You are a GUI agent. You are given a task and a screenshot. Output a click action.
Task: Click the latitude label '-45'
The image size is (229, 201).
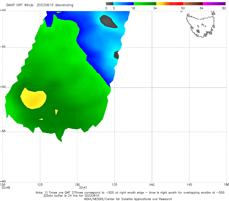click(3, 47)
